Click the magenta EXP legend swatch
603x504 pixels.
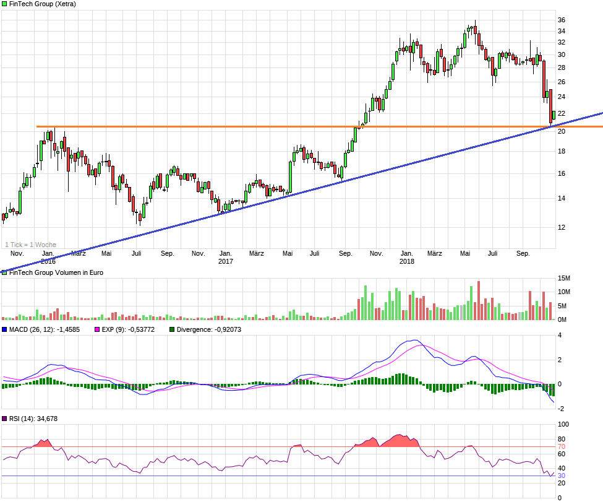click(x=97, y=329)
